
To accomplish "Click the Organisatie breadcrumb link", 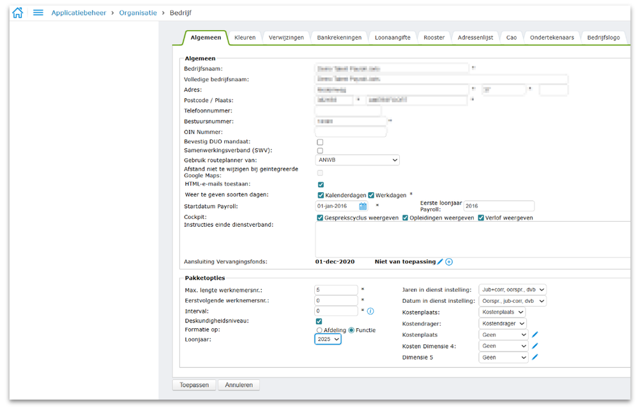I will 137,13.
